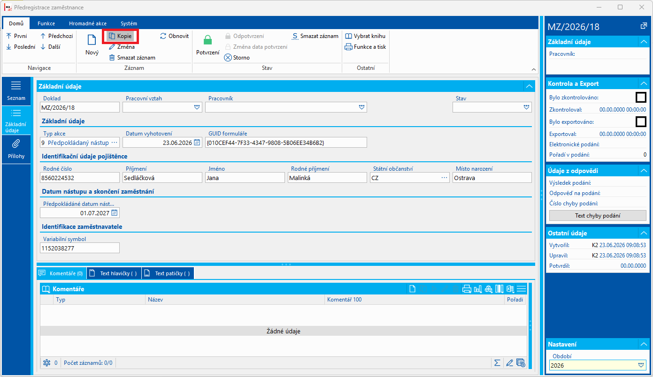653x377 pixels.
Task: Click the Text chyby podání button
Action: coord(598,216)
